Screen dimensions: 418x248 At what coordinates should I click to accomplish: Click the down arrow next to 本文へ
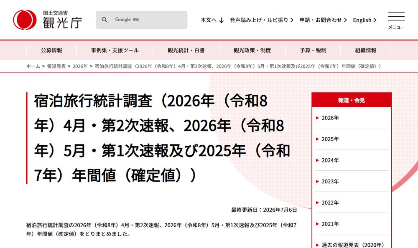pyautogui.click(x=221, y=20)
